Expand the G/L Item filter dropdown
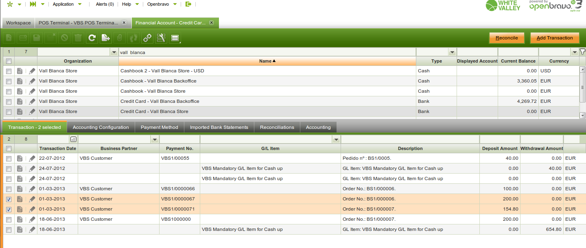This screenshot has height=248, width=586. click(x=336, y=140)
